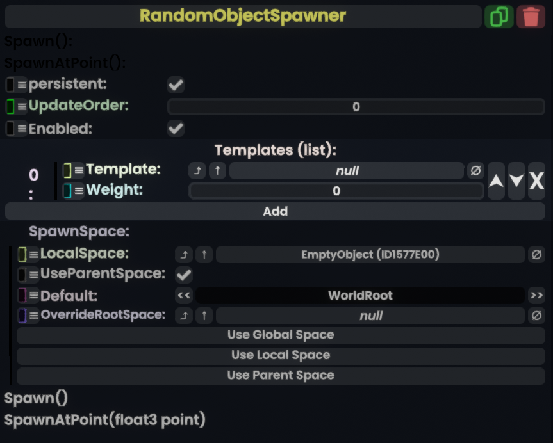Uncheck the Enabled checkbox
Screen dimensions: 553x443
pos(176,129)
